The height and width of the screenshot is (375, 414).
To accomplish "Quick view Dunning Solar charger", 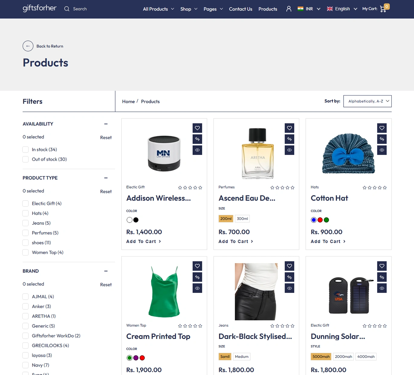I will (382, 288).
